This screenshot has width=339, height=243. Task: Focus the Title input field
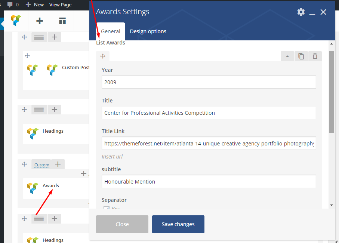pyautogui.click(x=209, y=113)
